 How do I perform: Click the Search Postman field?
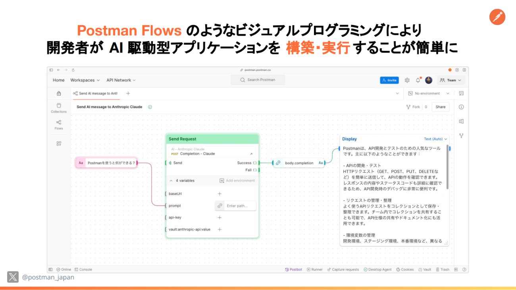(x=258, y=80)
